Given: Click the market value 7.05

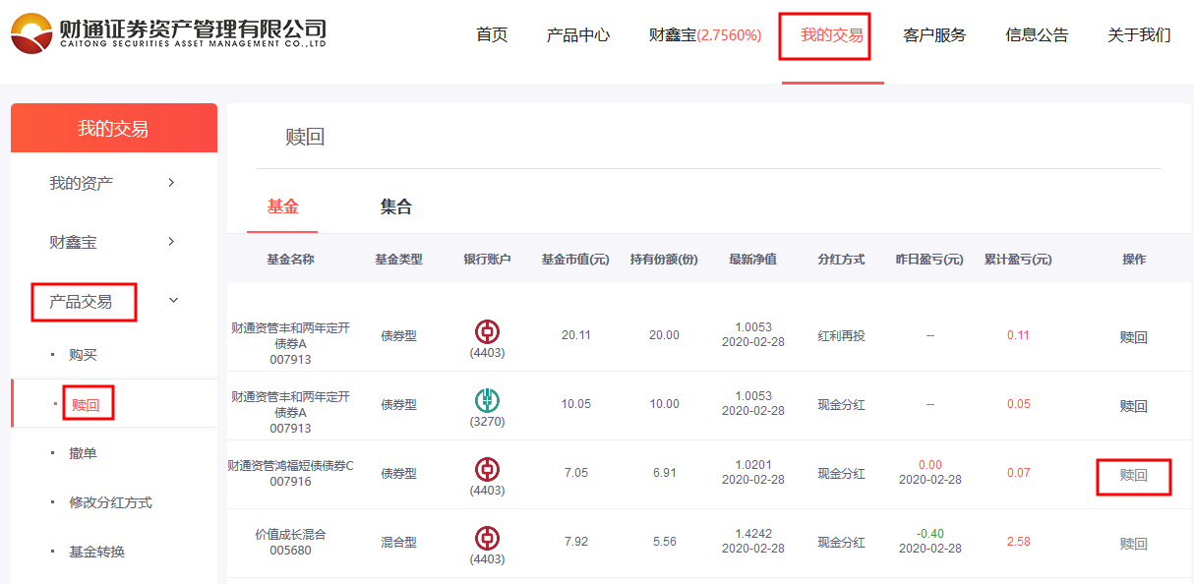Looking at the screenshot, I should (x=575, y=473).
